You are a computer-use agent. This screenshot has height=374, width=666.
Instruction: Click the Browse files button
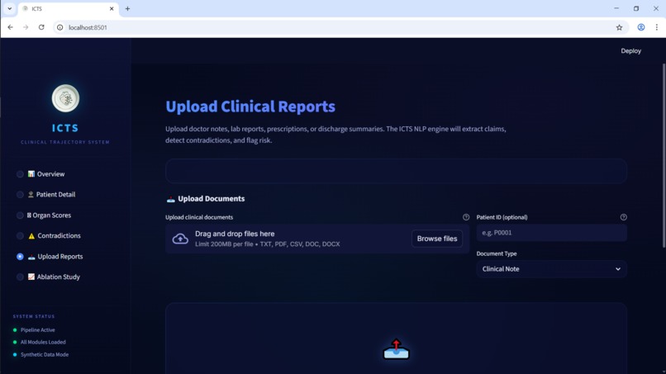(x=437, y=239)
